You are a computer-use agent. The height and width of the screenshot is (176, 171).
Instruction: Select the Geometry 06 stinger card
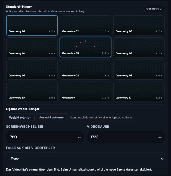(139, 47)
